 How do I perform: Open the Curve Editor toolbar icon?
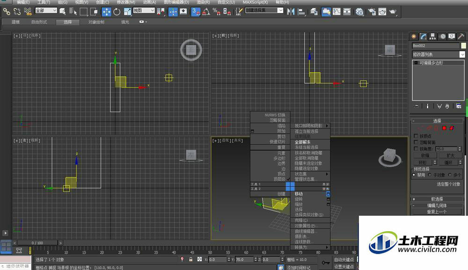click(x=336, y=12)
